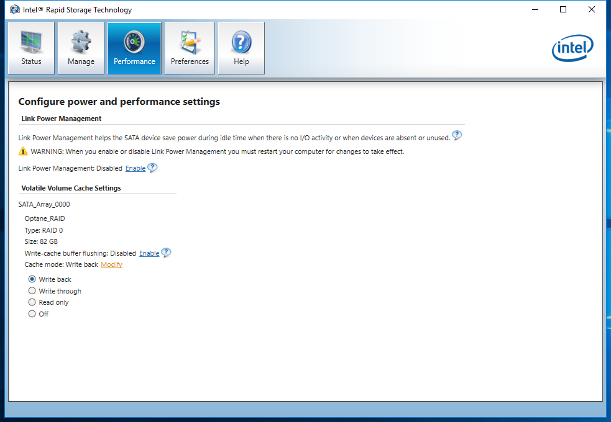Image resolution: width=611 pixels, height=422 pixels.
Task: Open help icon next to write-cache flushing Enable
Action: coord(166,253)
